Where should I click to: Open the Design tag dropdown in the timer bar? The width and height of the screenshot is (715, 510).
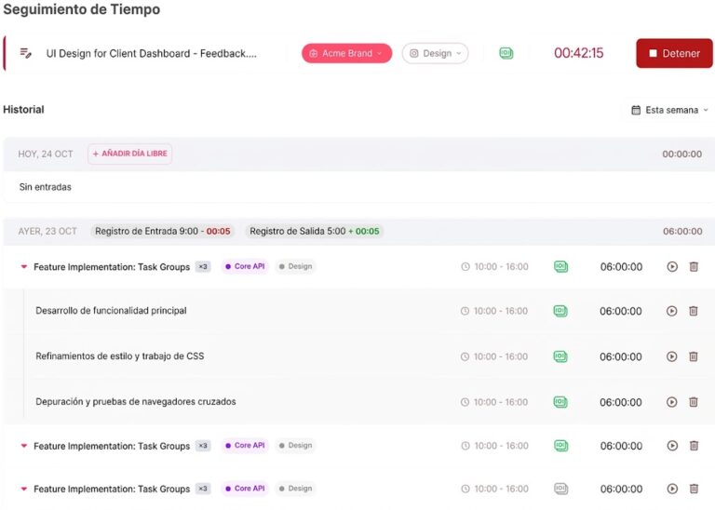point(435,53)
